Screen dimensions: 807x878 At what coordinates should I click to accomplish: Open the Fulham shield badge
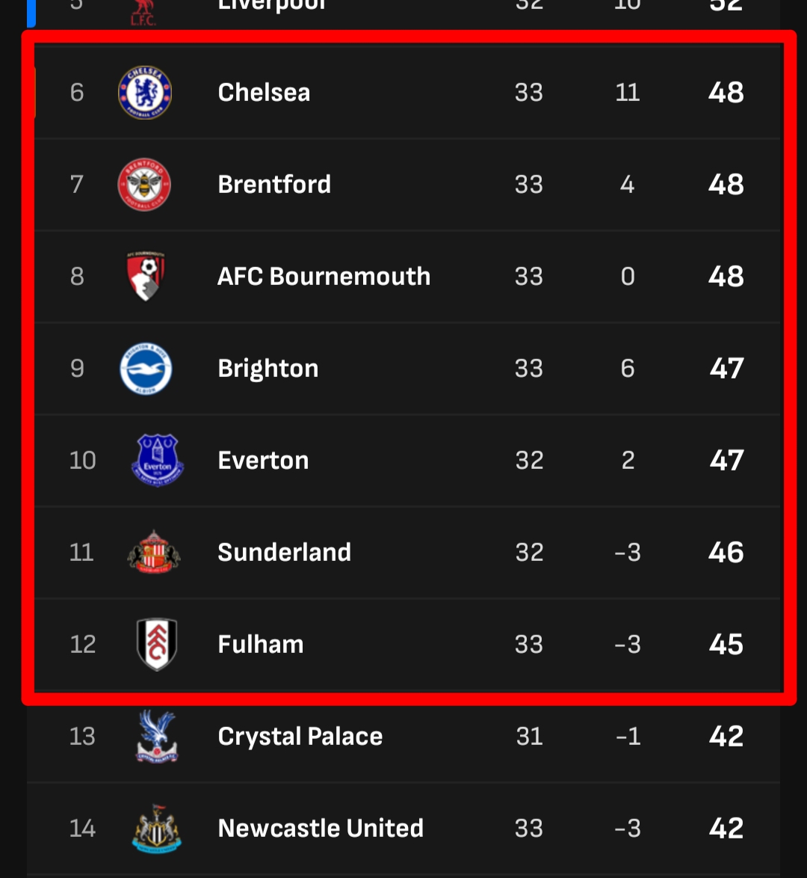point(157,645)
